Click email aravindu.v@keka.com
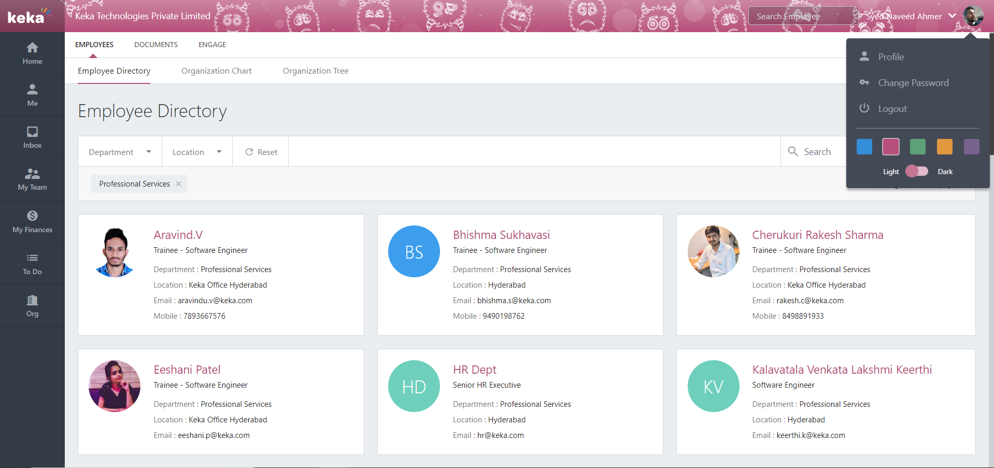The height and width of the screenshot is (468, 994). tap(215, 301)
